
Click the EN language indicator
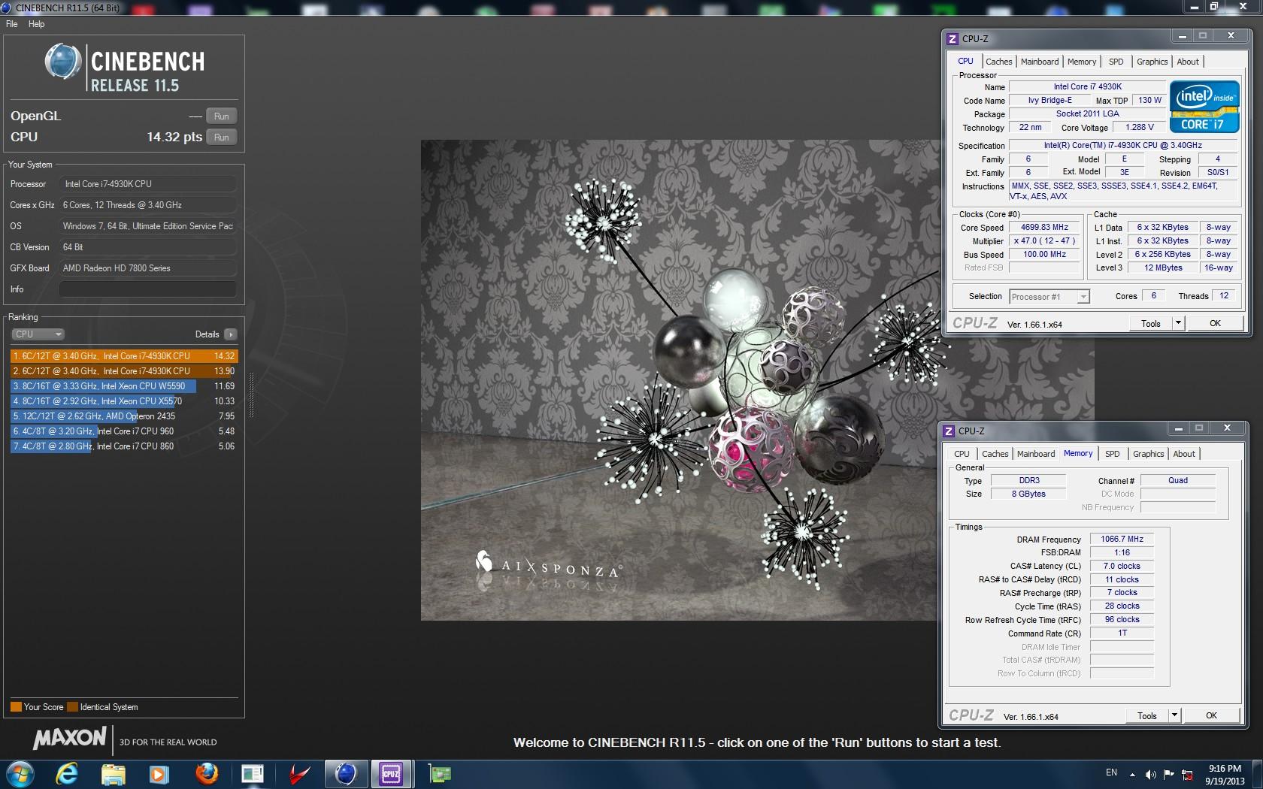(1111, 773)
